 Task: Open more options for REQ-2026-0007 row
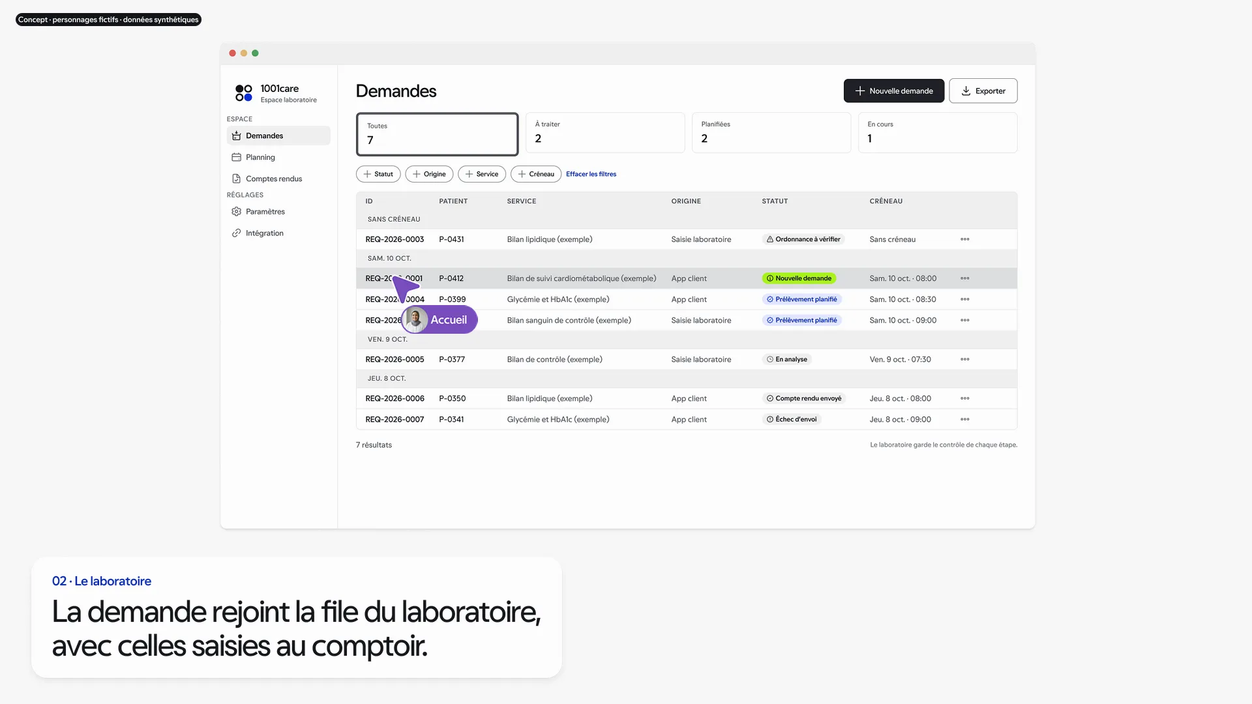964,419
